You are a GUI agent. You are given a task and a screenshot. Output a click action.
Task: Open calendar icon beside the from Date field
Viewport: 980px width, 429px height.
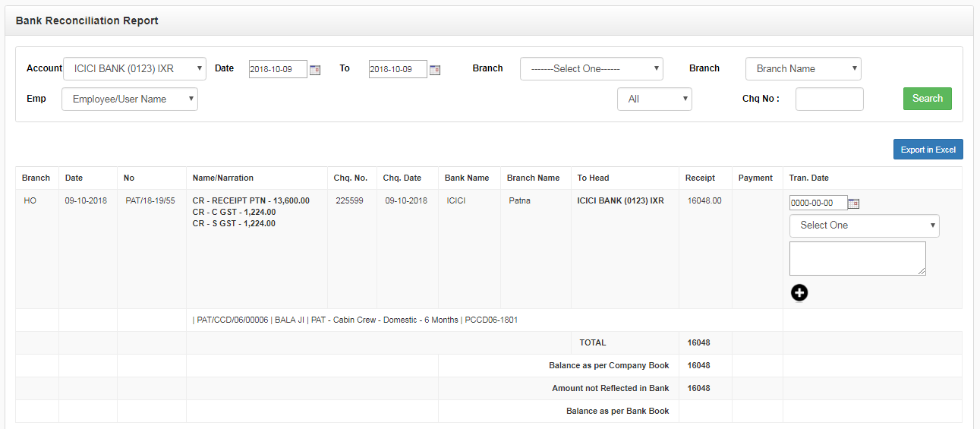(315, 70)
